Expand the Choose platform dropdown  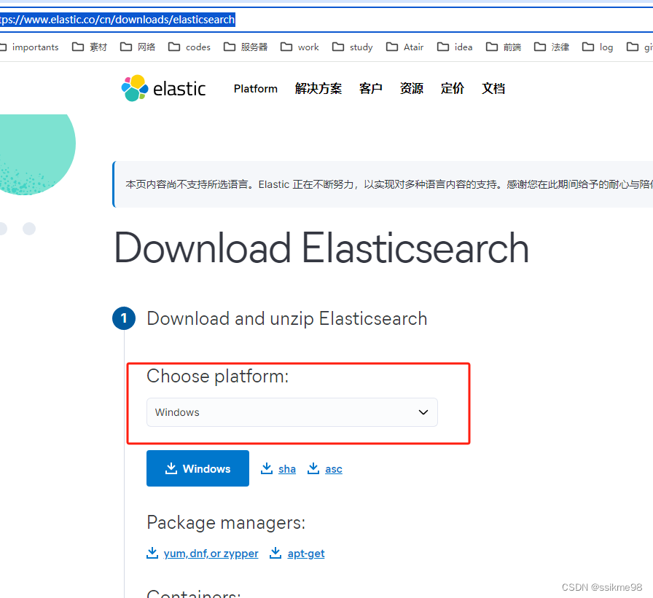pos(292,412)
